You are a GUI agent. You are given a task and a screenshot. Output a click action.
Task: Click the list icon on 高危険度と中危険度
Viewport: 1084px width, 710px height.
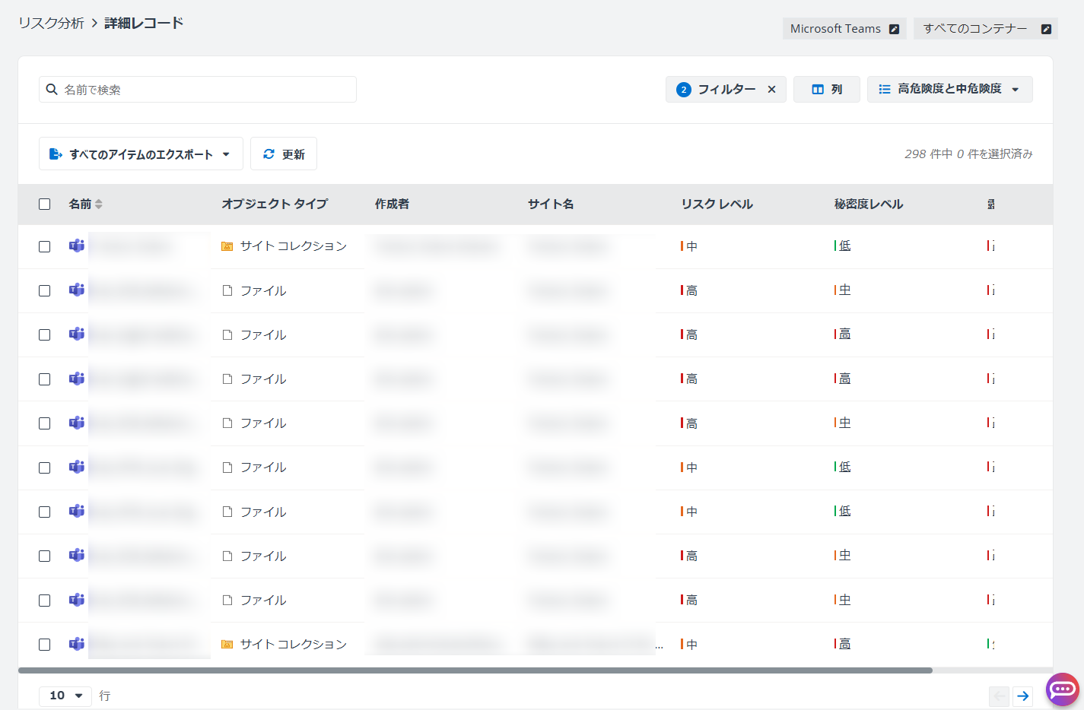pos(885,89)
